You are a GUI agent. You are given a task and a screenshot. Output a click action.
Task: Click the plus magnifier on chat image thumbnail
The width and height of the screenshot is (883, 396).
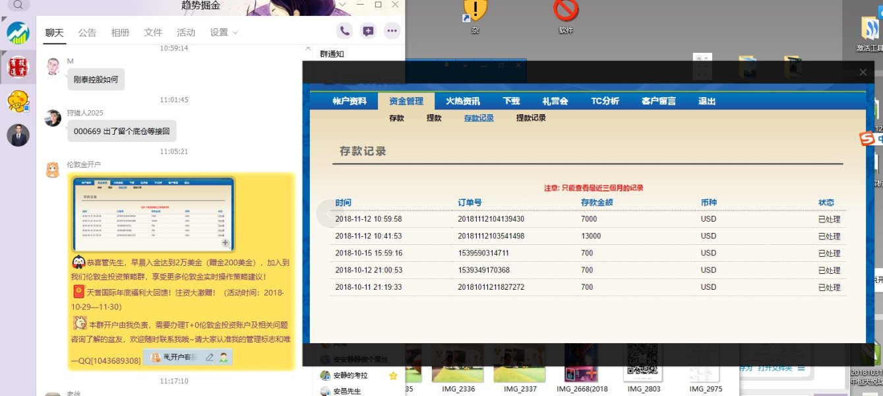(225, 244)
